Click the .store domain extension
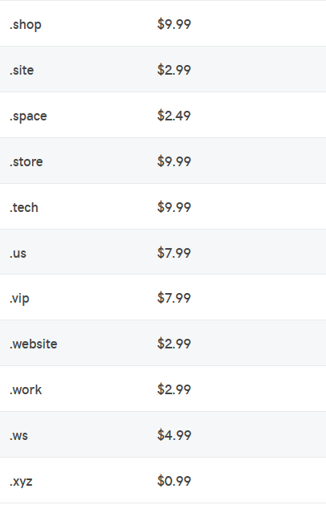Screen dimensions: 326x505 26,161
